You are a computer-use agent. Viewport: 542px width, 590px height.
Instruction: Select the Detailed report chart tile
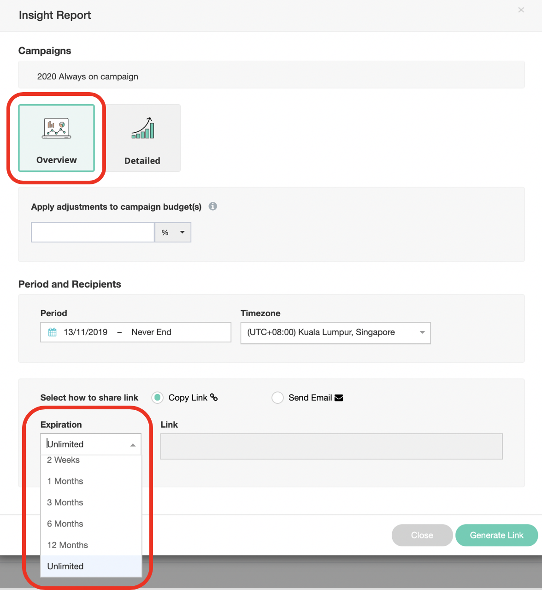click(x=142, y=138)
